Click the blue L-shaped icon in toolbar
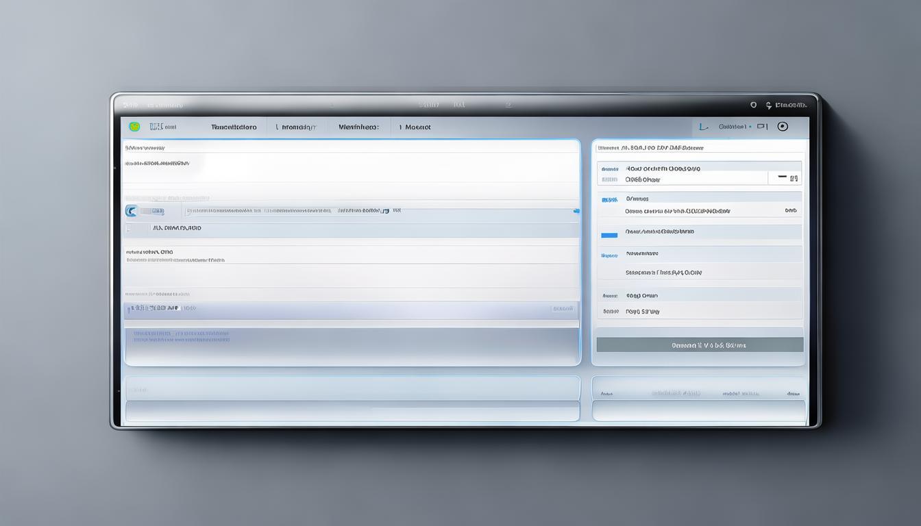Image resolution: width=921 pixels, height=526 pixels. point(702,127)
